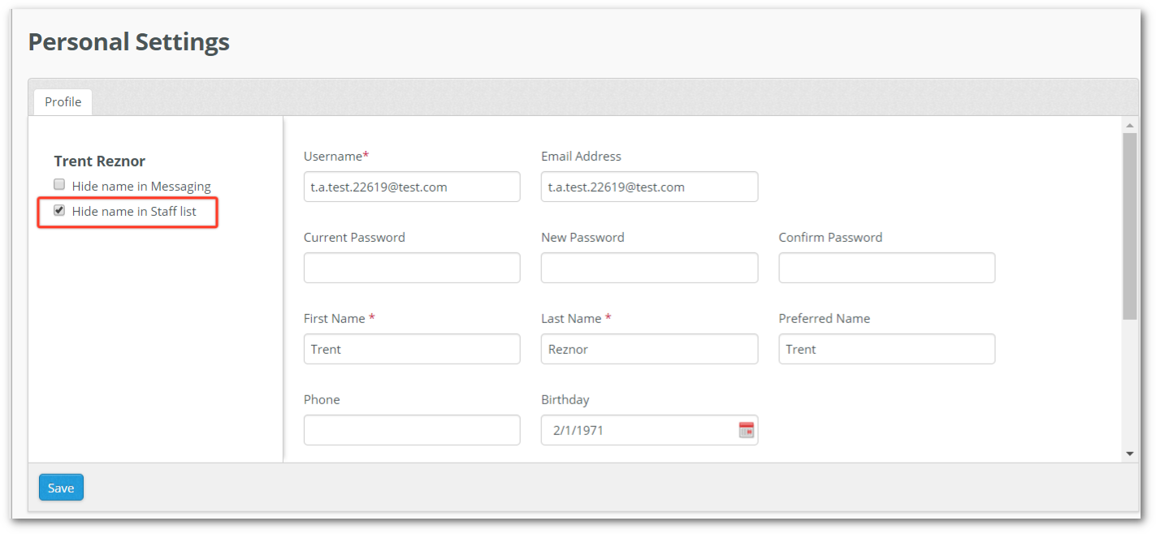Click the Preferred Name label
Screen dimensions: 1156x534
(825, 318)
